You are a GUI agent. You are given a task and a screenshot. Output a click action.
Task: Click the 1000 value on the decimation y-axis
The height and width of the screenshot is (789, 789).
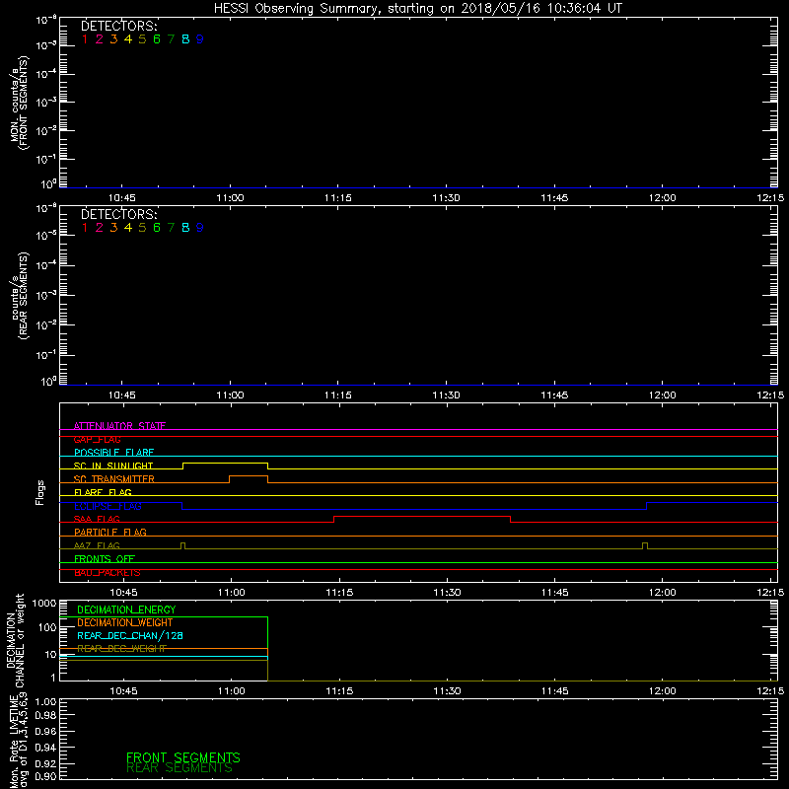44,604
